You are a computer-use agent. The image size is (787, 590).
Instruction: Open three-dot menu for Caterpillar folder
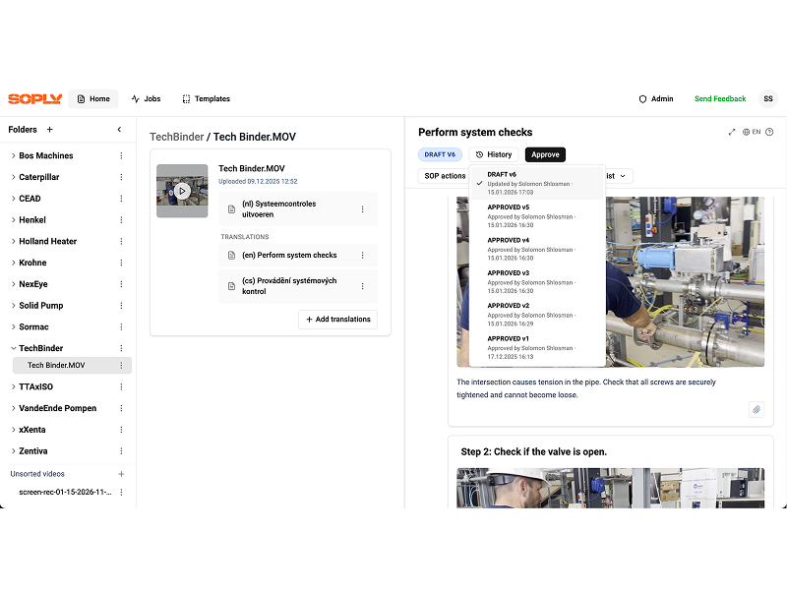pos(121,177)
